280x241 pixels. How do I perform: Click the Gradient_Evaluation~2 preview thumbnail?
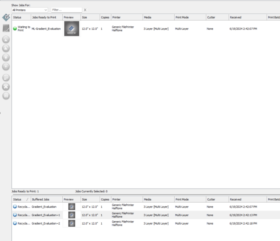tap(72, 223)
